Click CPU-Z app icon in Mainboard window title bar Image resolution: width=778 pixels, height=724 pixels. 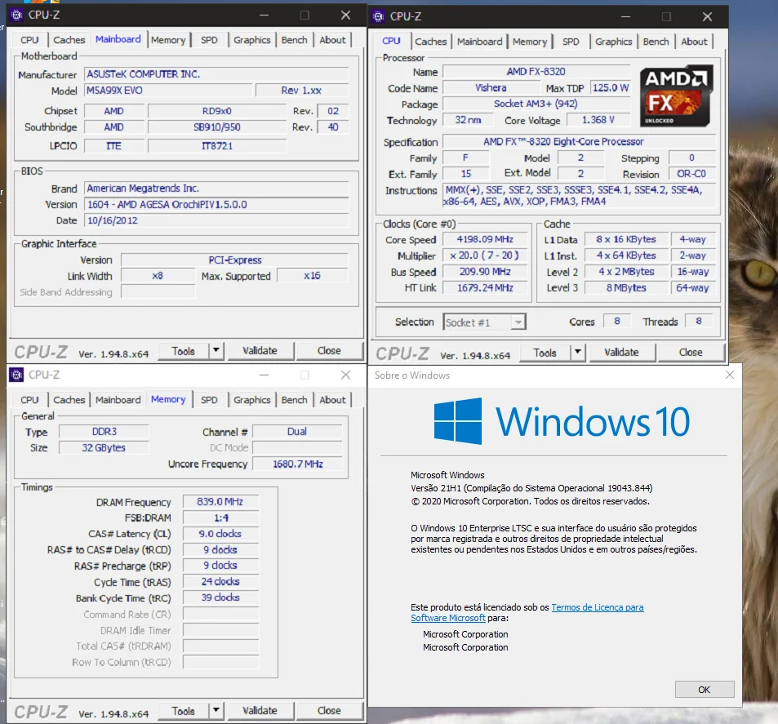pos(16,15)
